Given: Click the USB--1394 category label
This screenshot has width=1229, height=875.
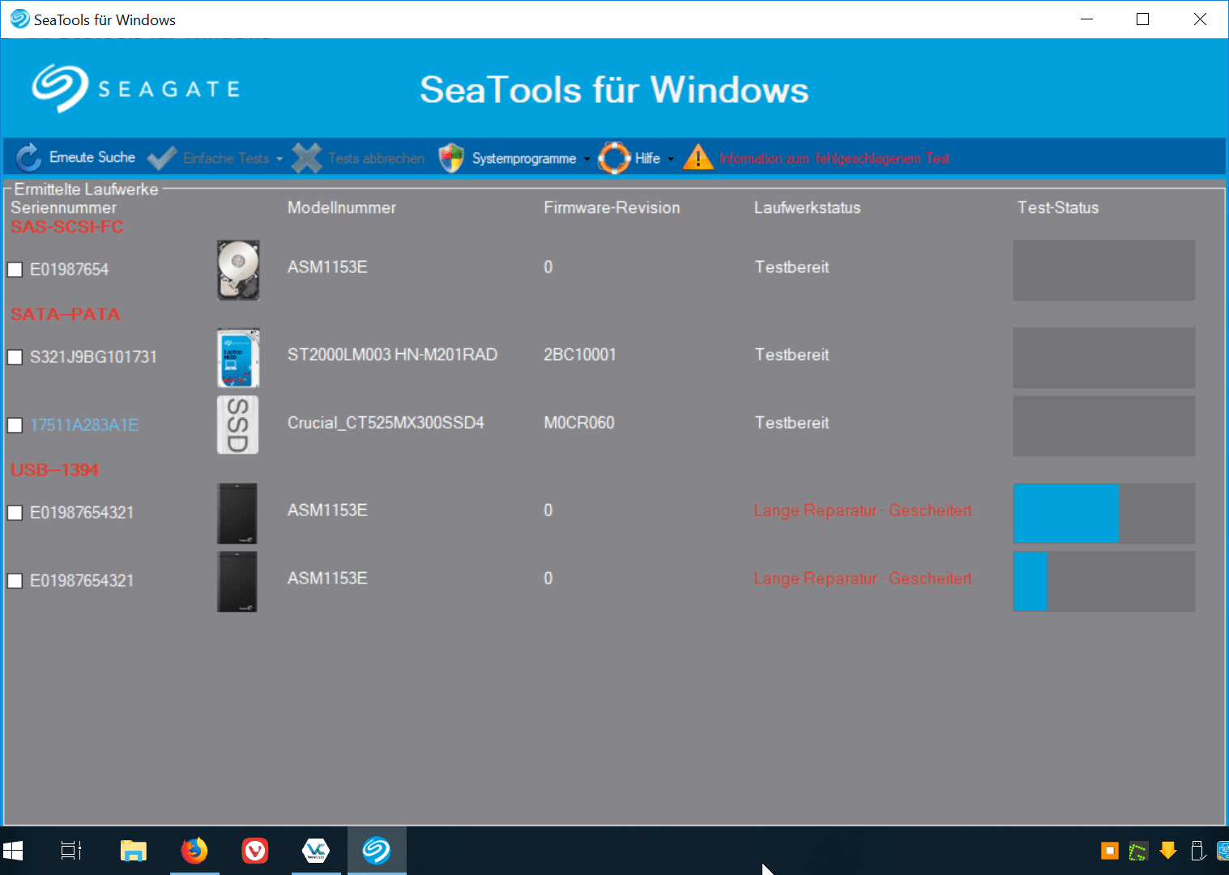Looking at the screenshot, I should [55, 470].
